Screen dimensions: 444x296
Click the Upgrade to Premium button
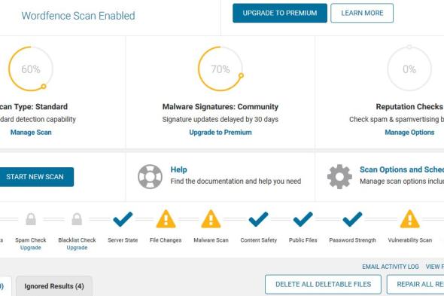[280, 13]
